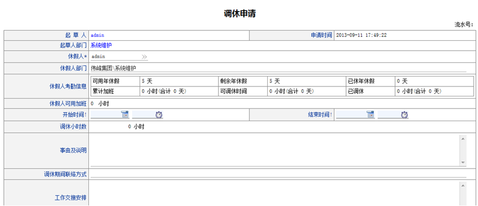The width and height of the screenshot is (478, 206).
Task: Open the 休假人 selector double-arrow icon
Action: pyautogui.click(x=144, y=57)
